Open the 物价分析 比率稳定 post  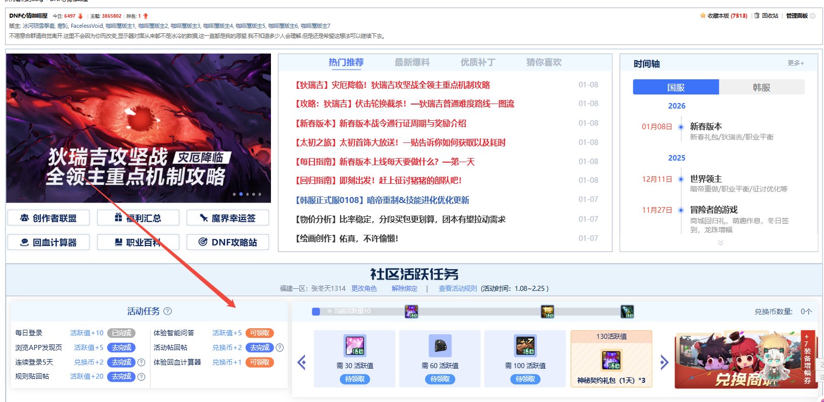[400, 219]
